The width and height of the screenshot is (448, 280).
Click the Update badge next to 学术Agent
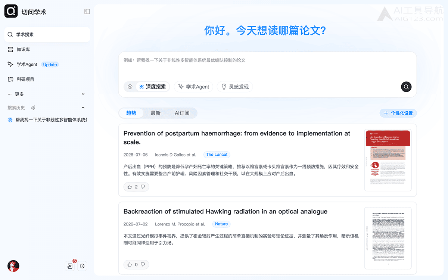[50, 65]
